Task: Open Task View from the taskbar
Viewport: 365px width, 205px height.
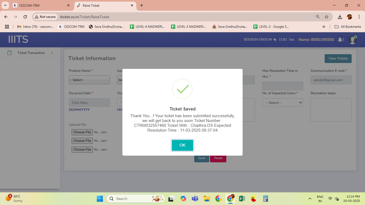Action: [171, 199]
